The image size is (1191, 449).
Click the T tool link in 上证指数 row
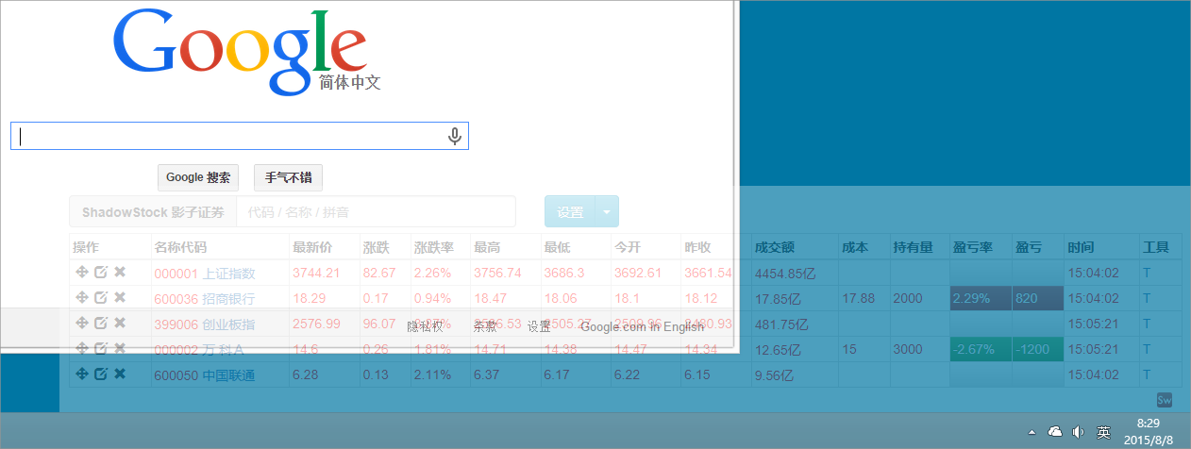tap(1147, 274)
